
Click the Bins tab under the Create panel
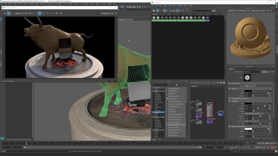(x=160, y=140)
